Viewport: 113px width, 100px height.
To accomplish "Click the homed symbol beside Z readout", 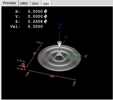I will tap(45, 21).
